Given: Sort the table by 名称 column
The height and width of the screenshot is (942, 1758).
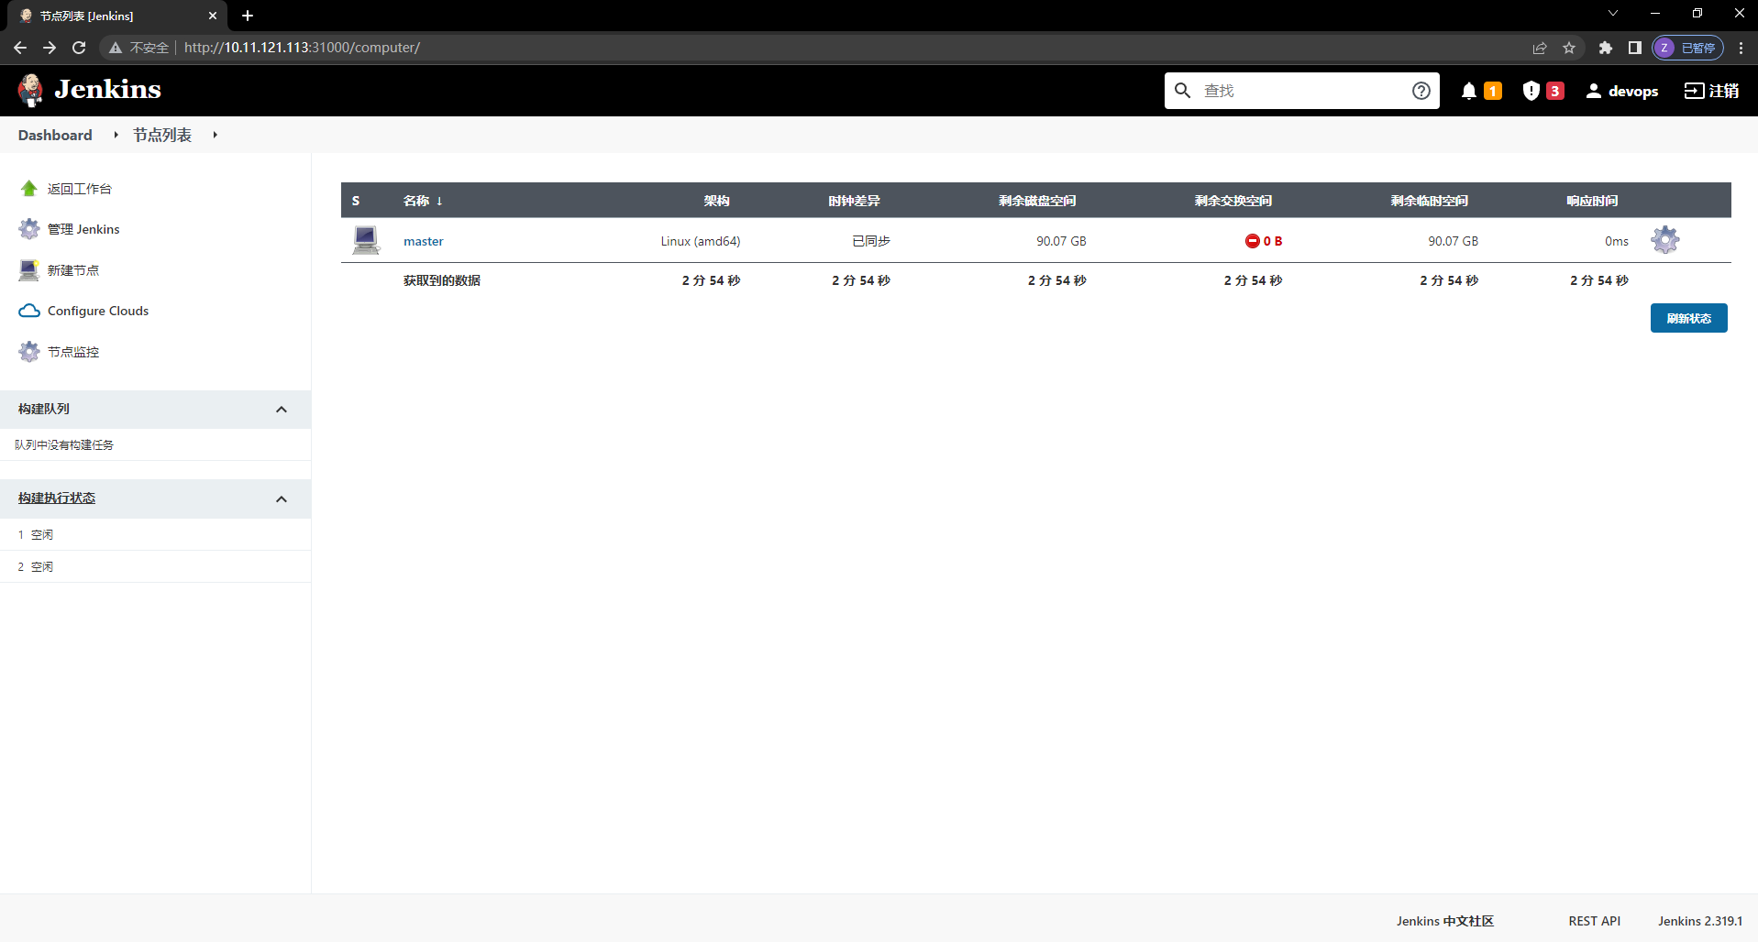Looking at the screenshot, I should click(x=423, y=201).
